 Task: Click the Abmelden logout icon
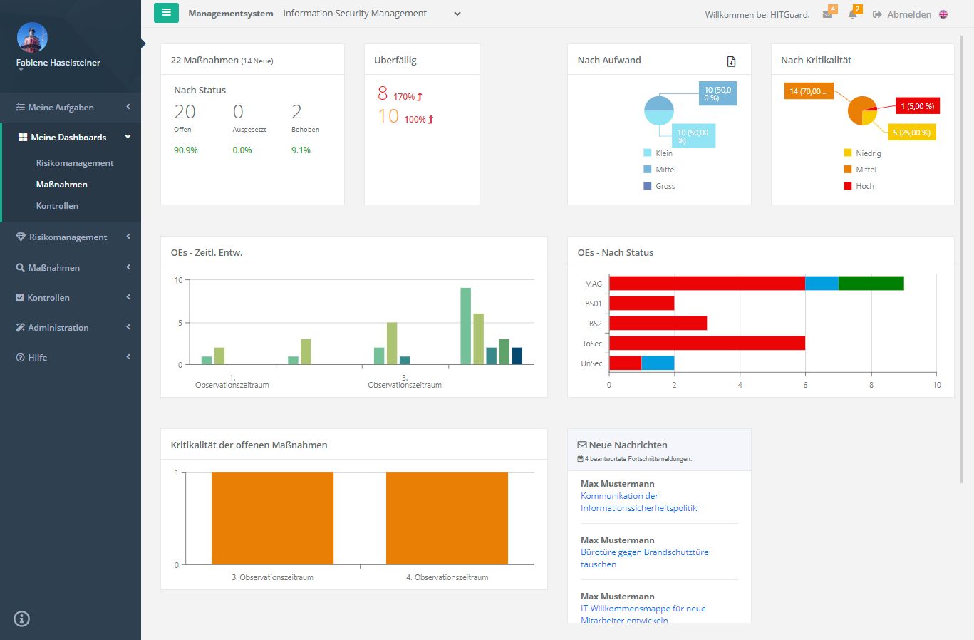click(877, 14)
